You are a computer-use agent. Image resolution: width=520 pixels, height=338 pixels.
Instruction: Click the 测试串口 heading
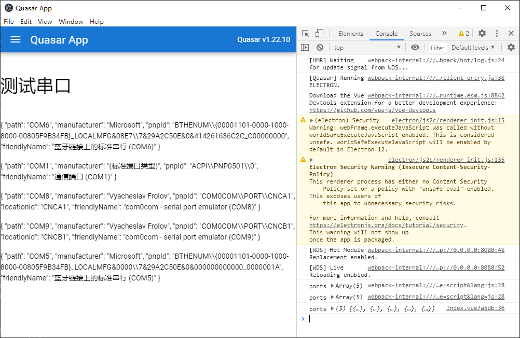pyautogui.click(x=35, y=86)
